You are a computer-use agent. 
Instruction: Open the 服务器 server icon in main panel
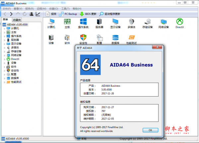[99, 23]
